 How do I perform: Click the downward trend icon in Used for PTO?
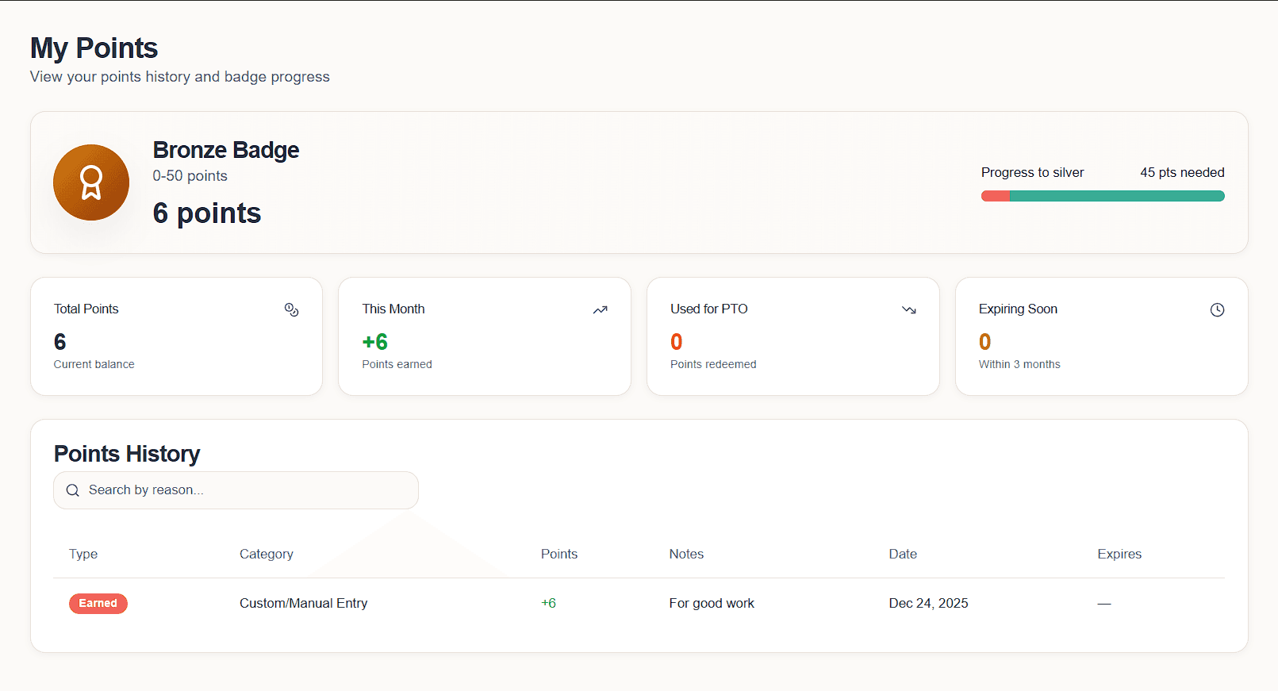tap(908, 310)
